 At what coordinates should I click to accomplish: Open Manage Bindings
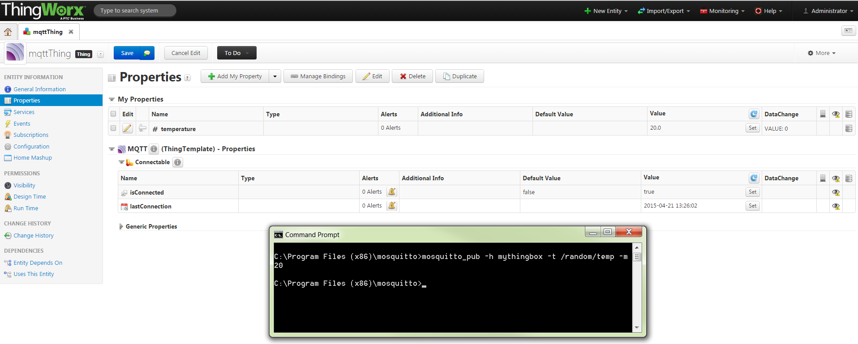[x=318, y=76]
